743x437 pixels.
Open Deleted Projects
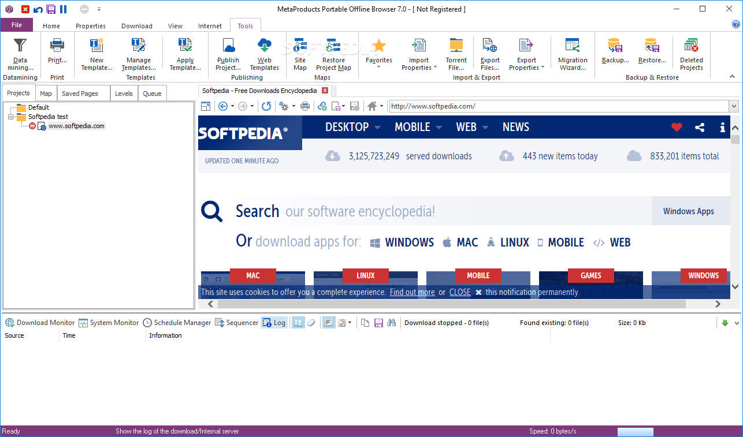click(x=691, y=54)
